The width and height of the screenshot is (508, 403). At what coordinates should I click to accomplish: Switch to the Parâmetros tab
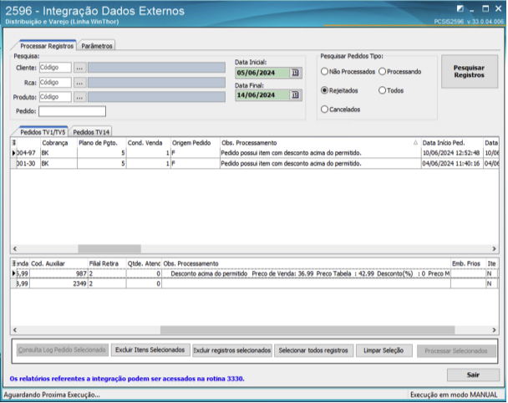coord(97,46)
